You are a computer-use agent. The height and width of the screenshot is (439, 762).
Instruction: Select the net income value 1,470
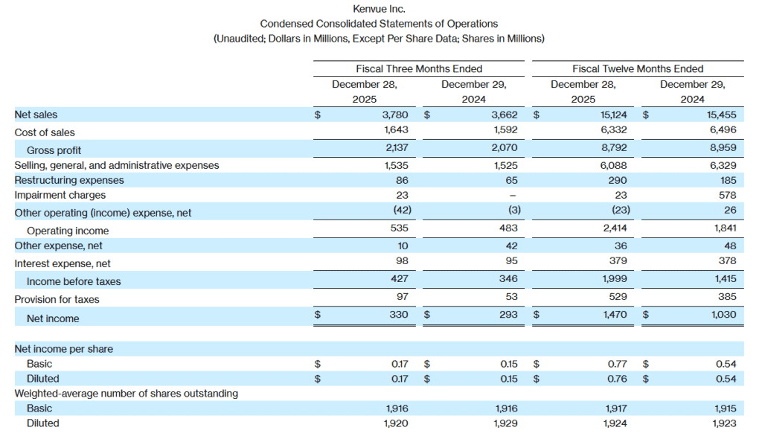pyautogui.click(x=613, y=315)
